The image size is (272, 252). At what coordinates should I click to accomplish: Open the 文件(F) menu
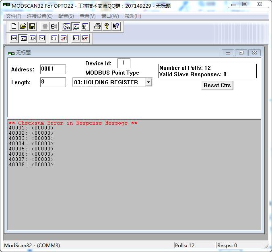14,16
